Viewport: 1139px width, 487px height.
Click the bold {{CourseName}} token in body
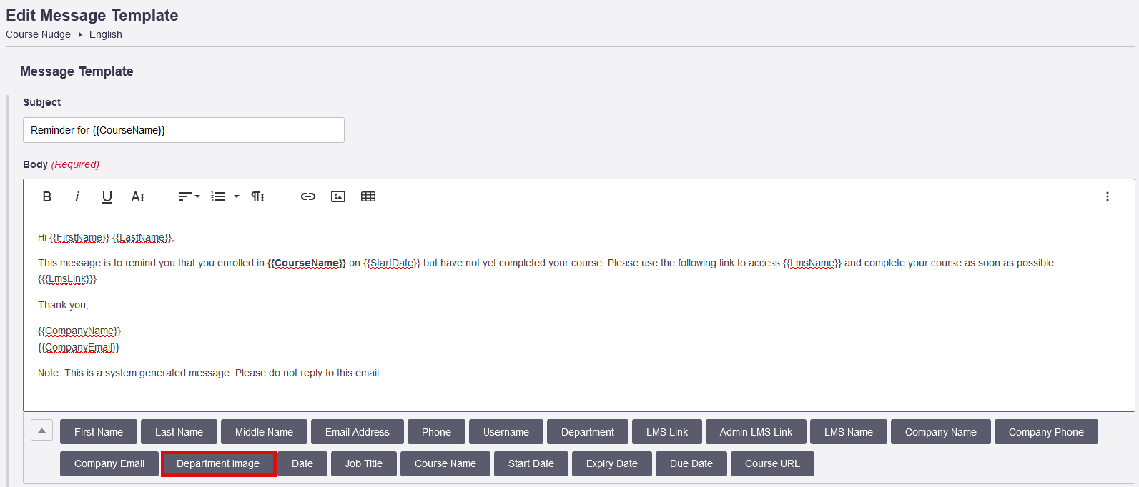coord(307,263)
